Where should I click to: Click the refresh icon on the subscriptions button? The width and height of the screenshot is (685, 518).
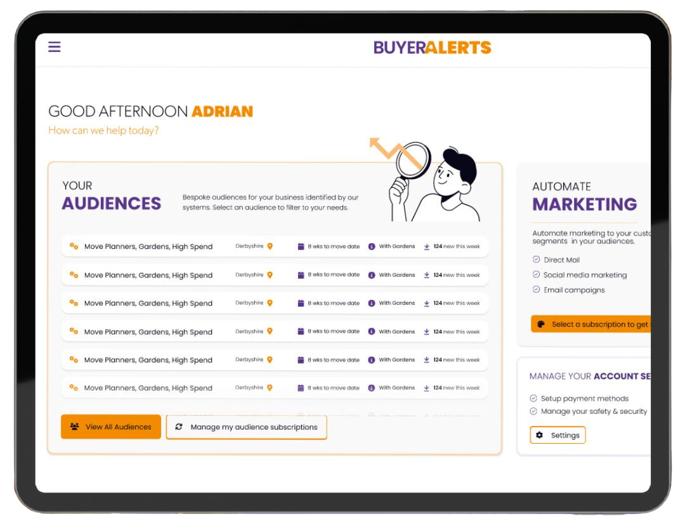click(x=178, y=427)
